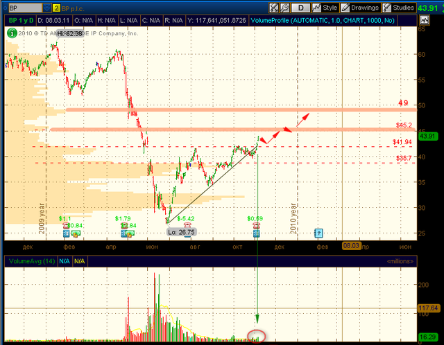Screen dimensions: 444x345
Task: Click the 08.03 date cursor label
Action: 351,245
